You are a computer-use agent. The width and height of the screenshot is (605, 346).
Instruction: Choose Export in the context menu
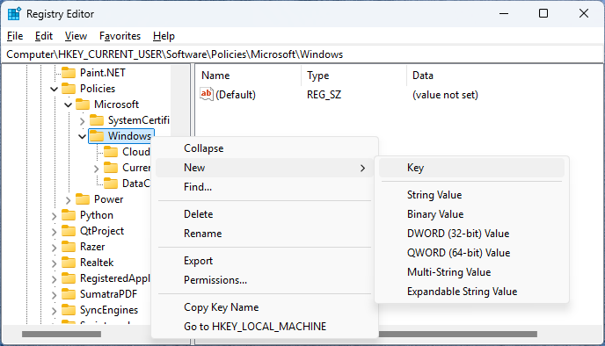tap(265, 261)
